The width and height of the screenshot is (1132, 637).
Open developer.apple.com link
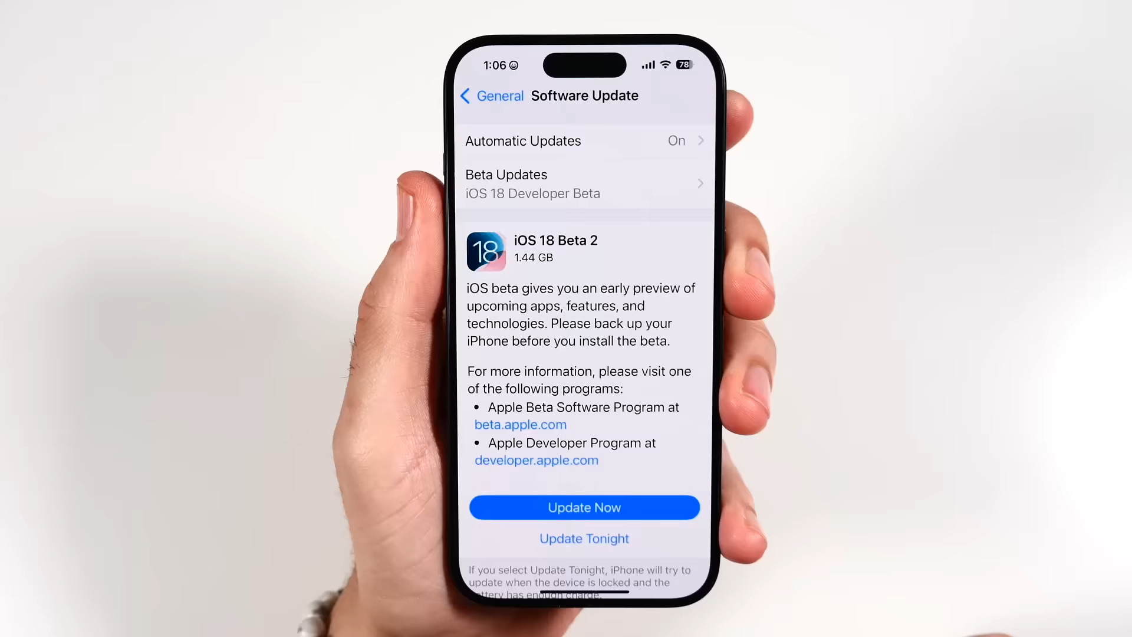point(537,459)
